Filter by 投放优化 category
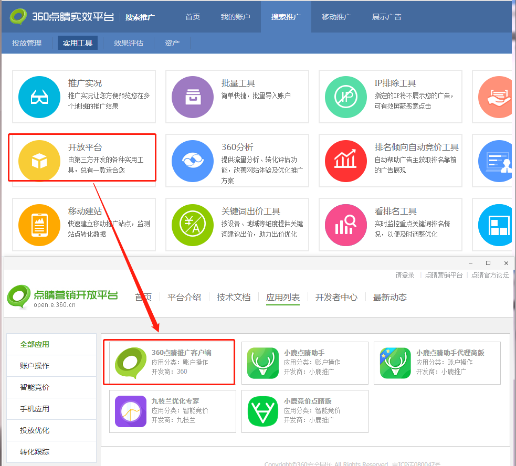 coord(51,430)
